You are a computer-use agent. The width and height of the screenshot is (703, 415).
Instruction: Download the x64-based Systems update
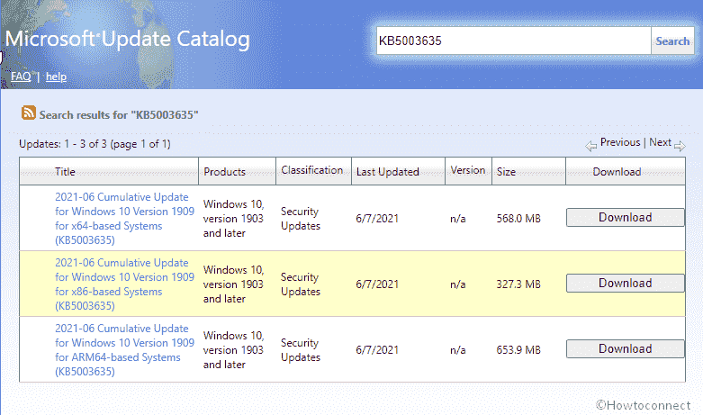coord(625,217)
